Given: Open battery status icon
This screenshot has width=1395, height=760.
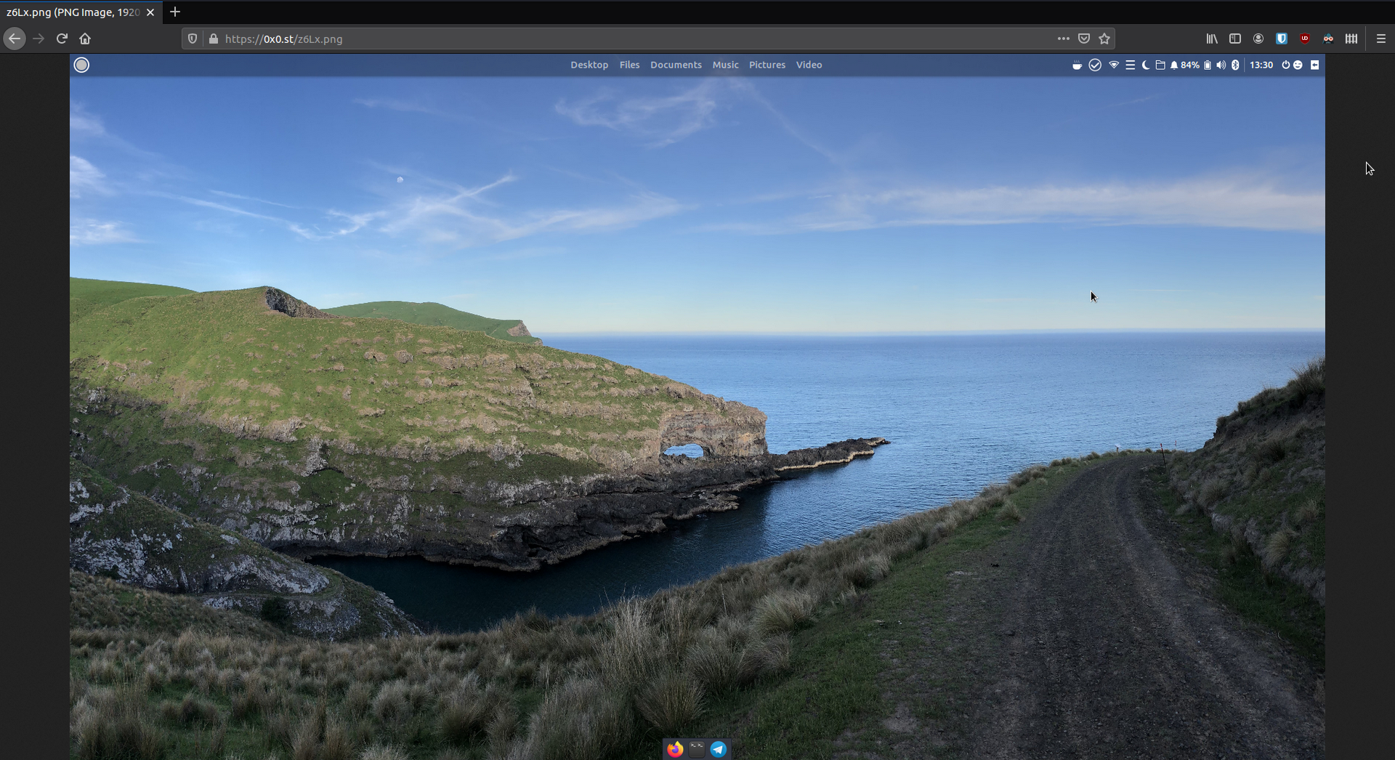Looking at the screenshot, I should click(x=1208, y=65).
